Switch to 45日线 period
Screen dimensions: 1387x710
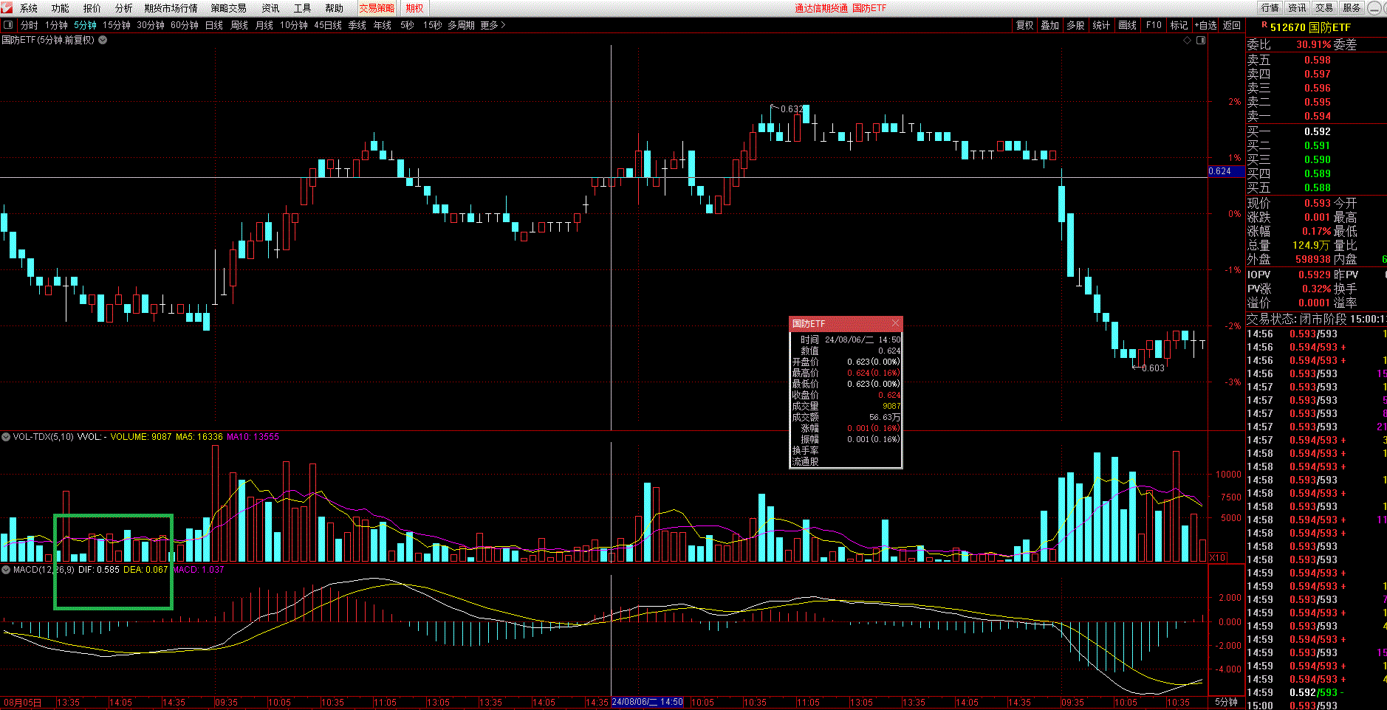pyautogui.click(x=328, y=25)
